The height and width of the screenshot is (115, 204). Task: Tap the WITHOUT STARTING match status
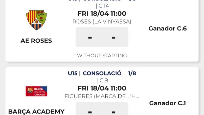(x=102, y=56)
